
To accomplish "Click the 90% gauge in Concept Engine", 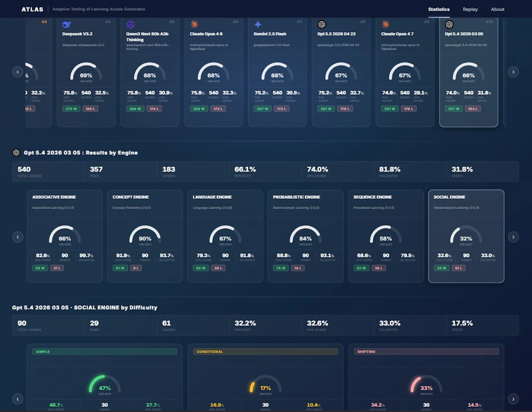I will tap(145, 236).
